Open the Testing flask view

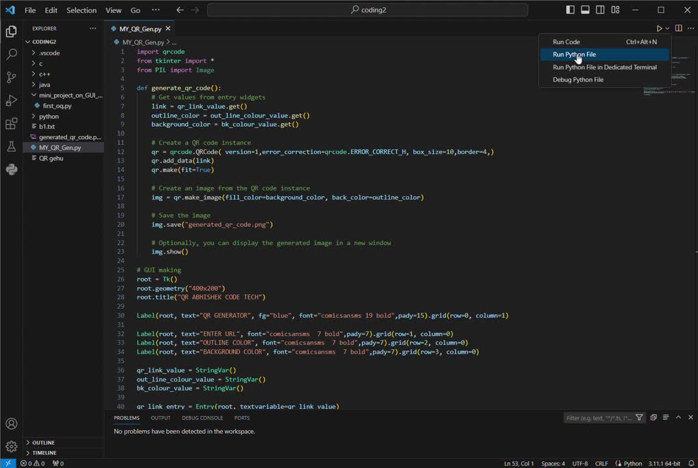click(x=11, y=146)
